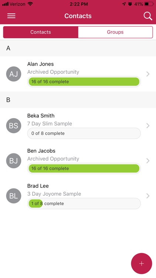Tap the battery indicator in status bar
The height and width of the screenshot is (278, 156).
pyautogui.click(x=149, y=4)
